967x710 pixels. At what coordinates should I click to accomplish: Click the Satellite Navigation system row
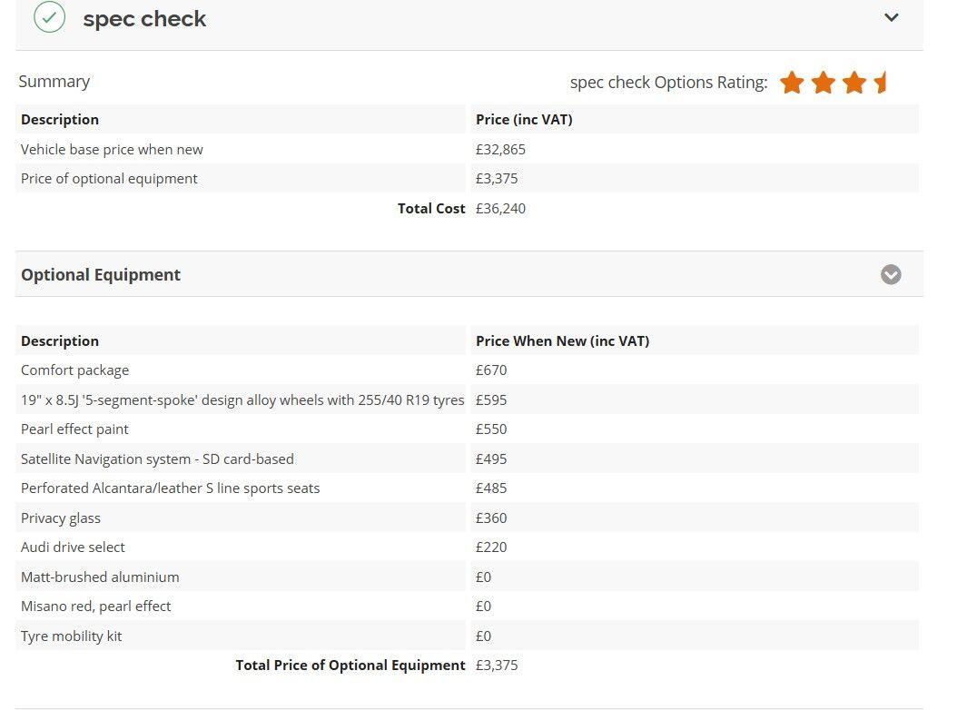tap(467, 459)
